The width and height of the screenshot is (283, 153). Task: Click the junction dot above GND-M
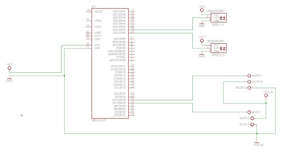click(x=257, y=133)
